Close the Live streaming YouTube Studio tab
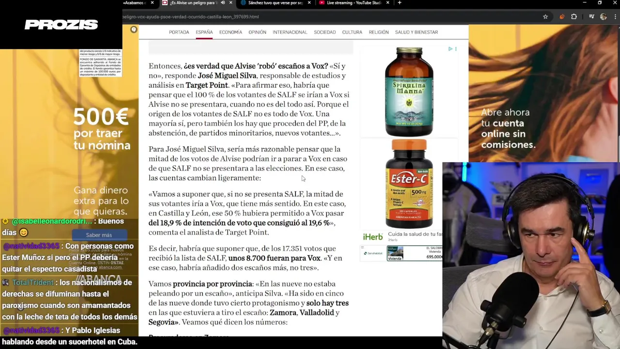The image size is (620, 349). (387, 3)
